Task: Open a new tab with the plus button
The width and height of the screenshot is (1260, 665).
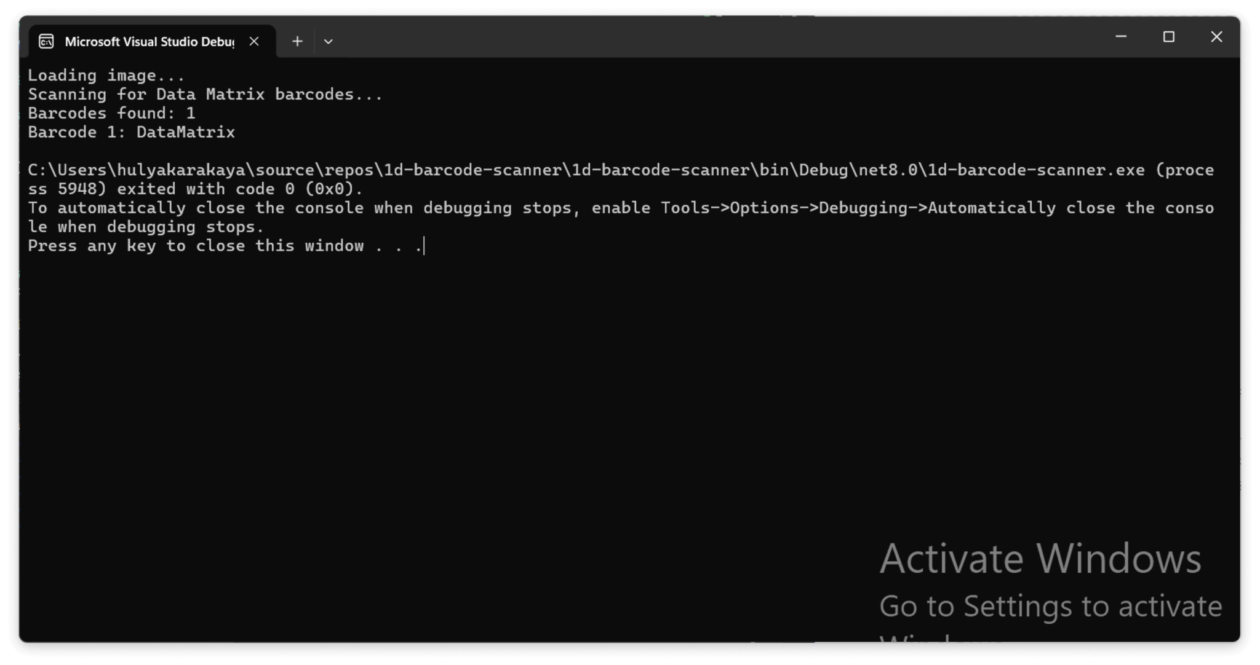Action: pos(297,41)
